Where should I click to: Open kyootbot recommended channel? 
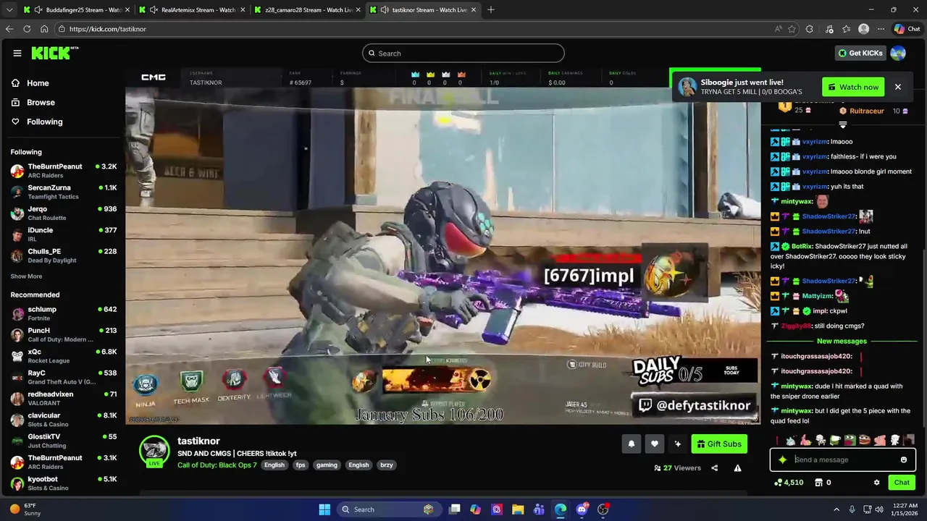click(63, 483)
